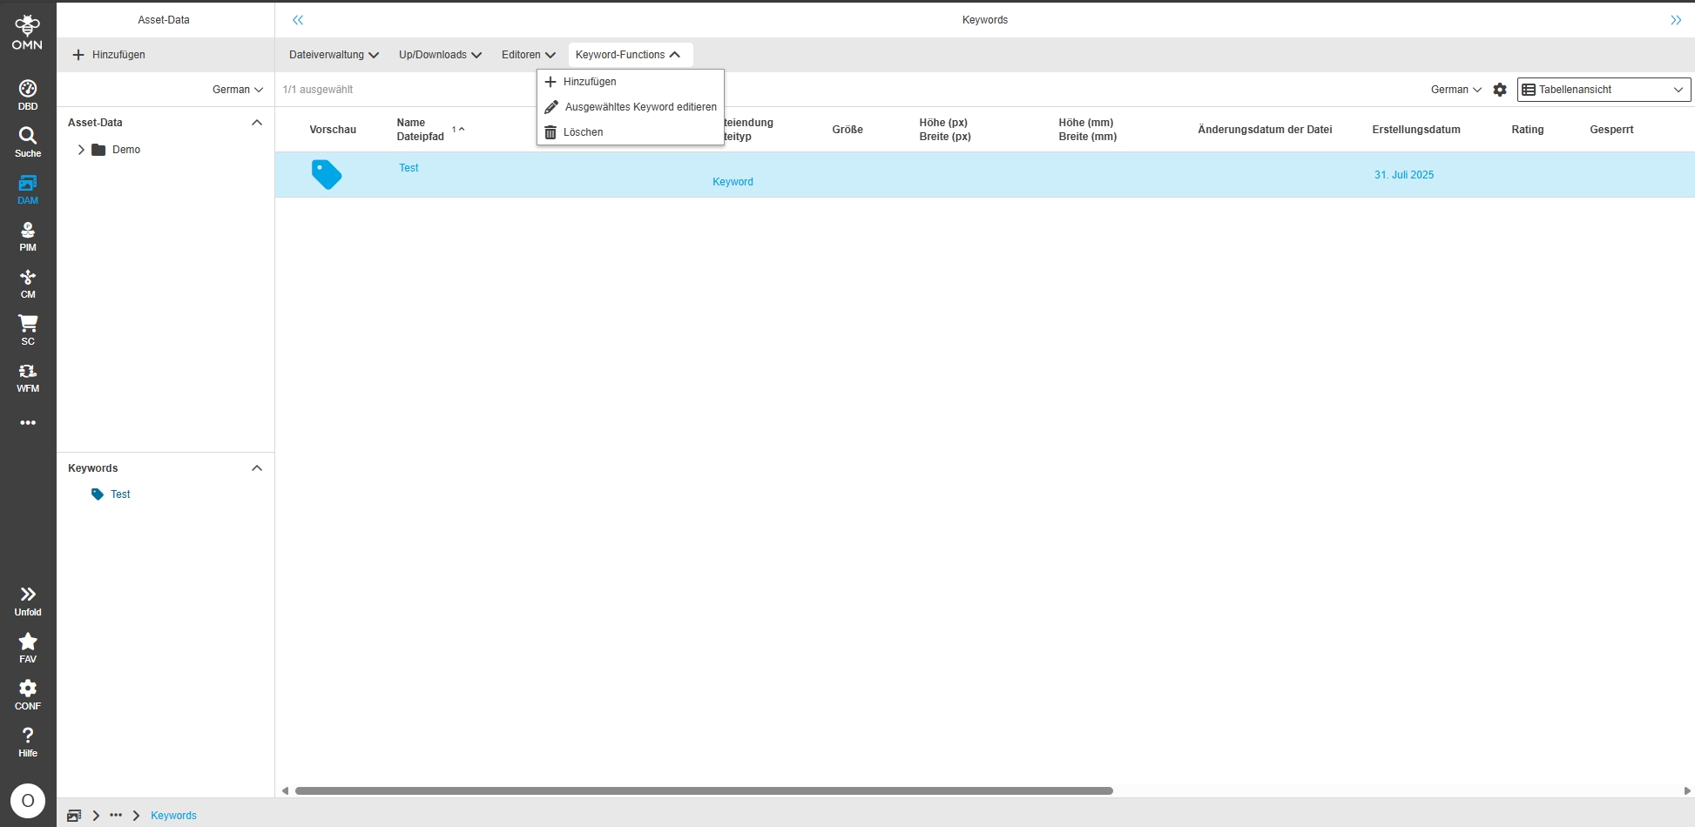Open the SC shopping cart module
1695x827 pixels.
coord(28,329)
